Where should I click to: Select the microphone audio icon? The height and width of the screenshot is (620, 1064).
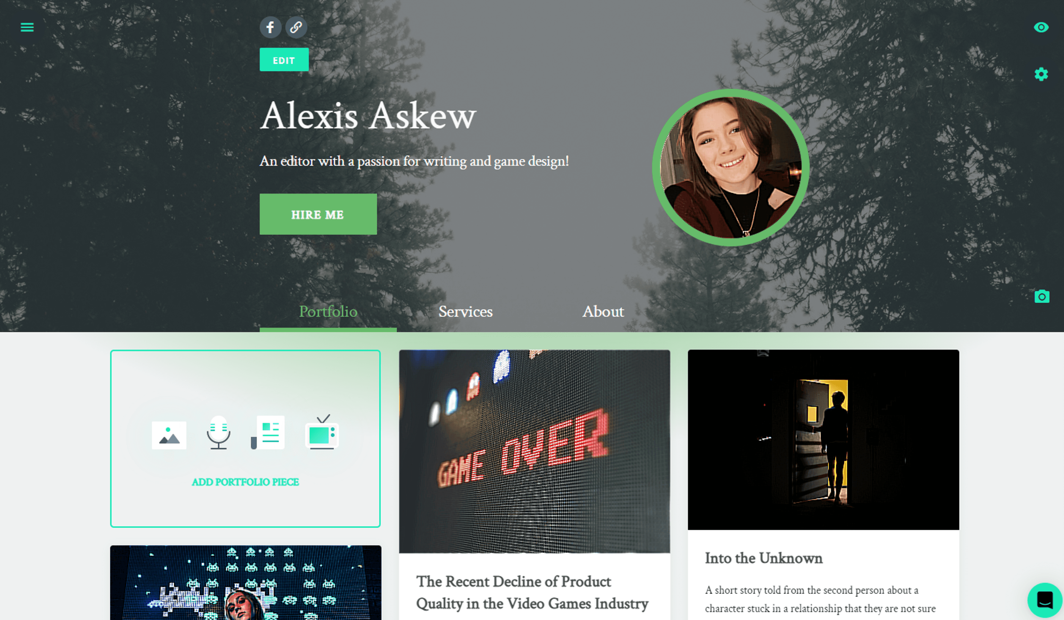click(x=218, y=433)
